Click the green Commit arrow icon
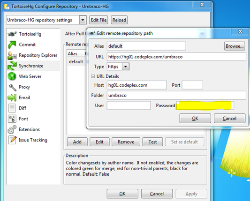This screenshot has width=250, height=201. 12,45
